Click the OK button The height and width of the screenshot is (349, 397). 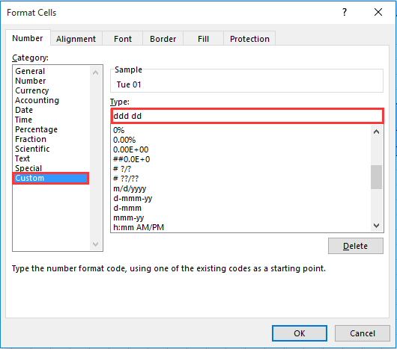[300, 333]
